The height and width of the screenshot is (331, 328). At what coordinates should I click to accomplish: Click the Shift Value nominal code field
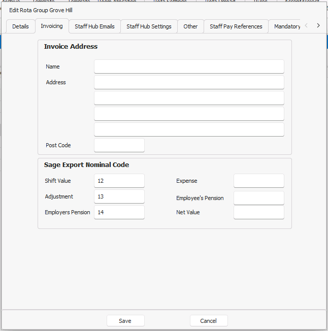tap(119, 181)
